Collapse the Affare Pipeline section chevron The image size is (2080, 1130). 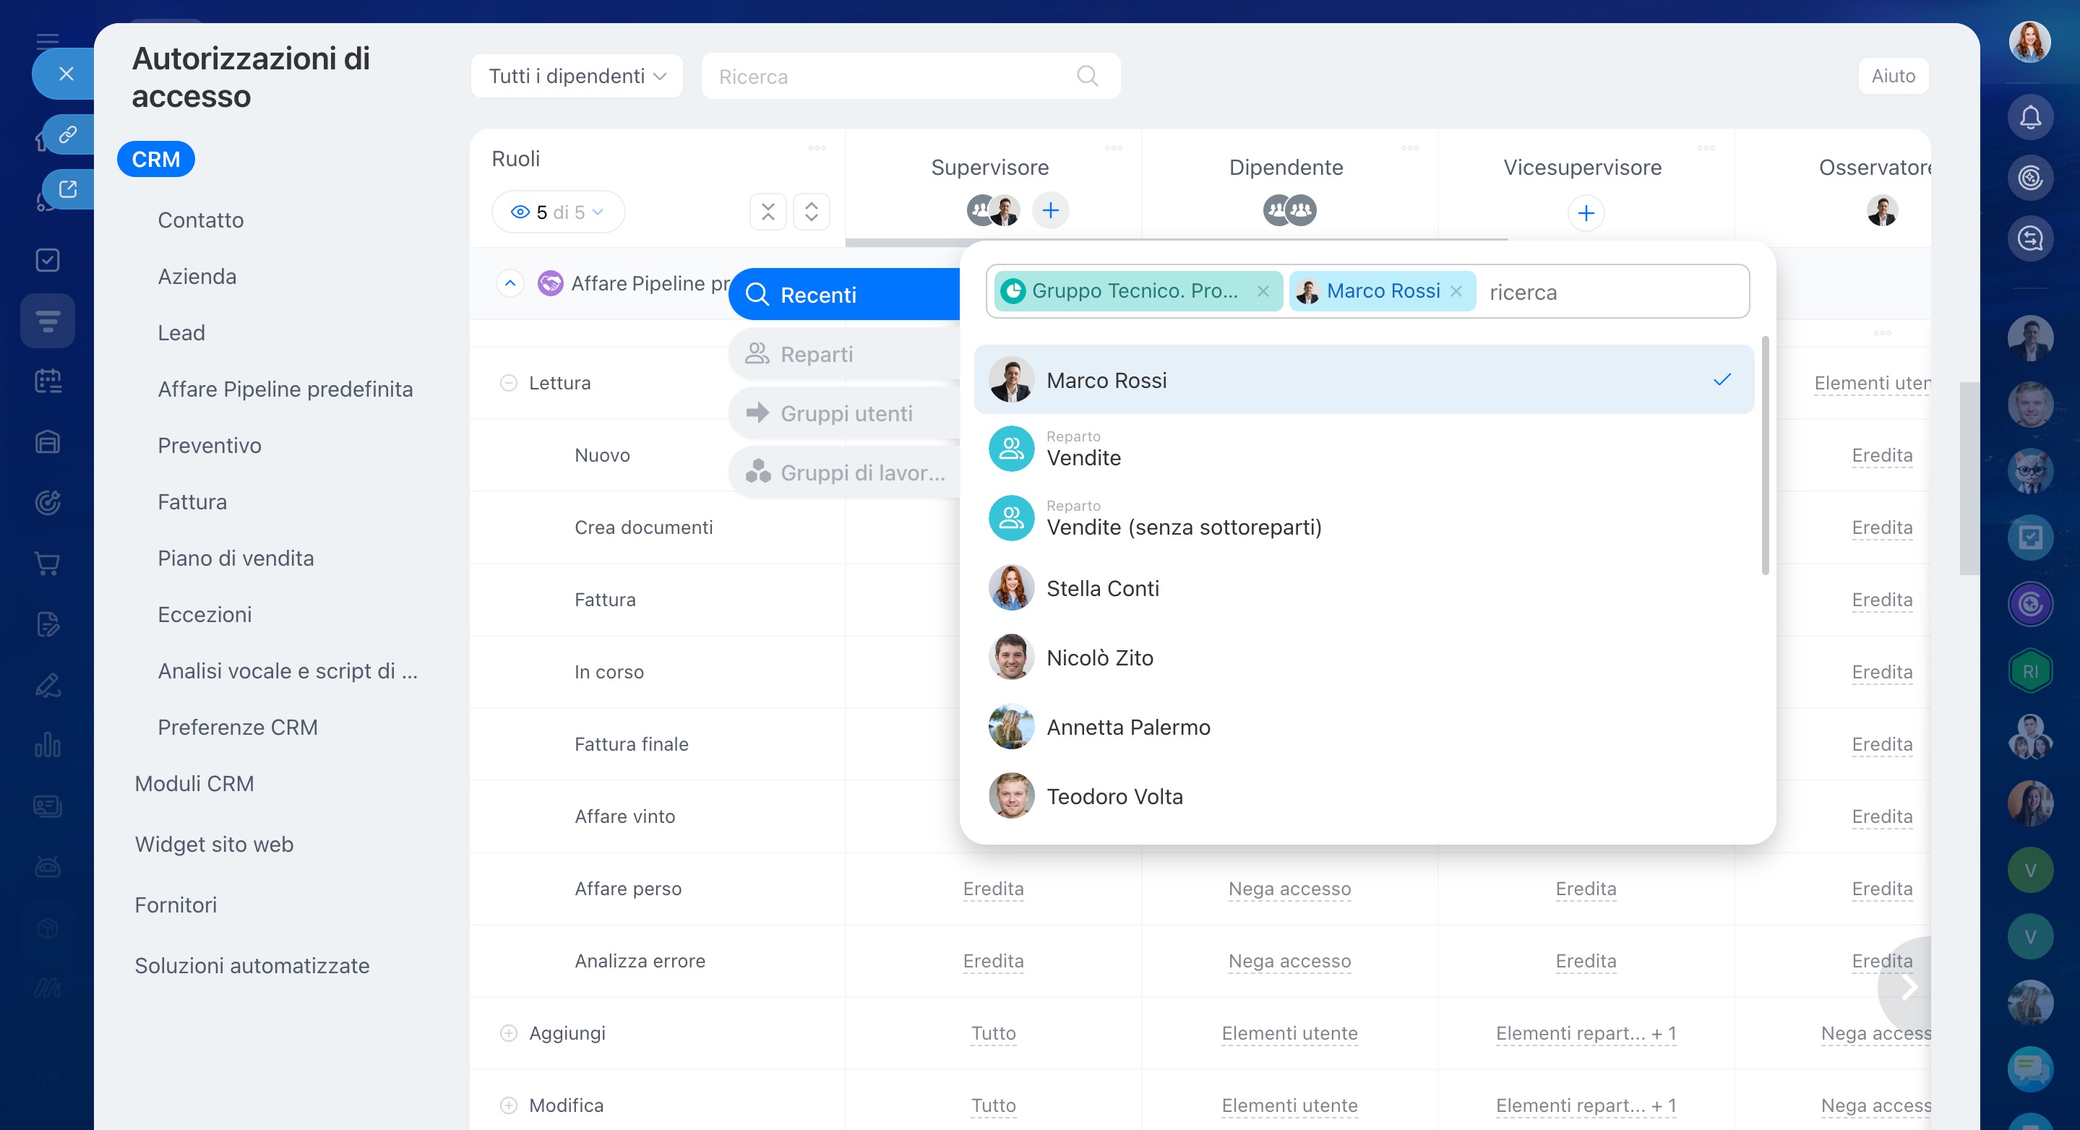tap(510, 283)
